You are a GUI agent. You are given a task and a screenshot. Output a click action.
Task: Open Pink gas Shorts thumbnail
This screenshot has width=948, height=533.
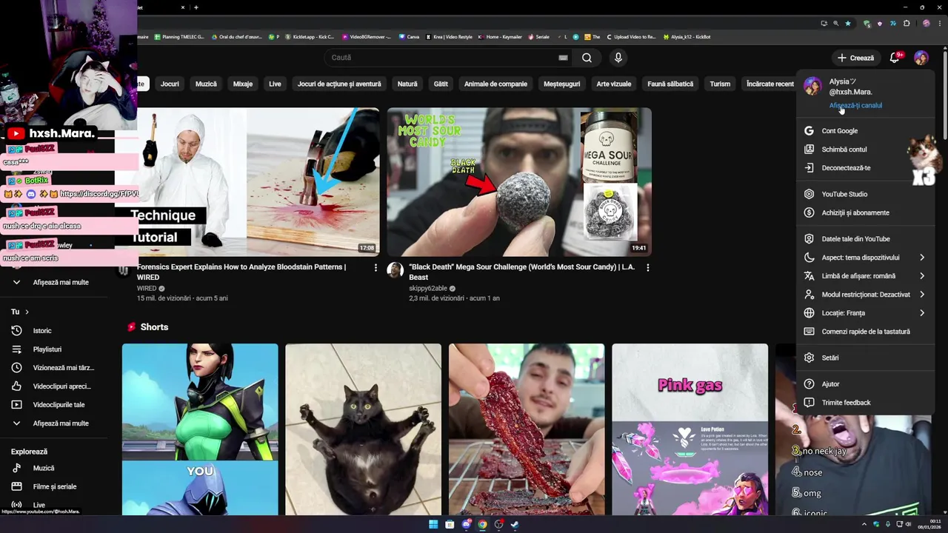pyautogui.click(x=690, y=429)
